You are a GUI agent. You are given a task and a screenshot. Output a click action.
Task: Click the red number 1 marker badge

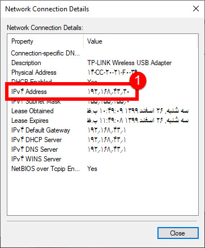138,80
